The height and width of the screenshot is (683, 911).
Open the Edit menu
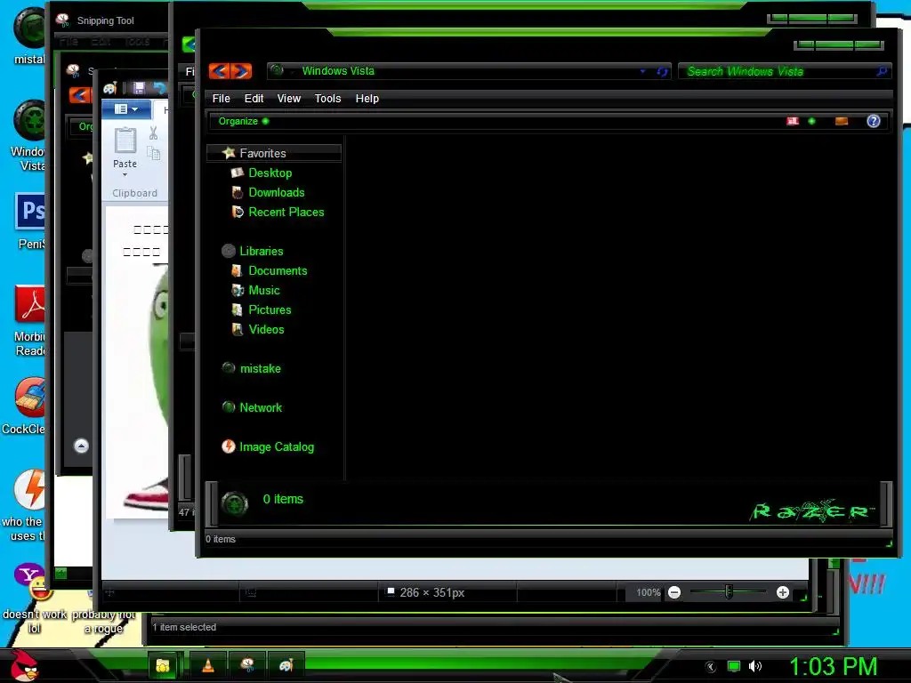pyautogui.click(x=254, y=98)
